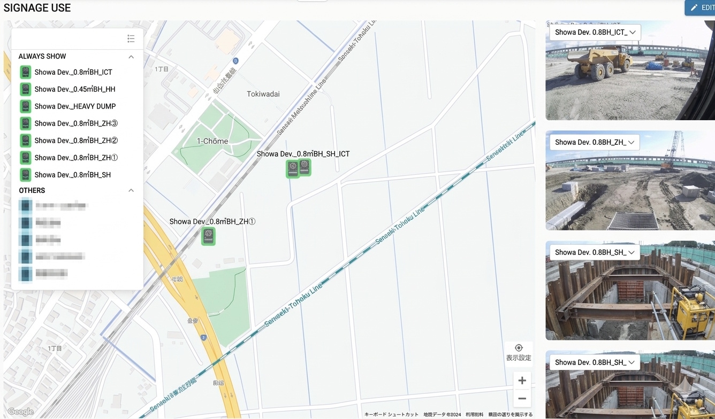Open the bottom camera dropdown Showa Dev. 0.8BH_SH_
This screenshot has height=419, width=715.
(595, 362)
